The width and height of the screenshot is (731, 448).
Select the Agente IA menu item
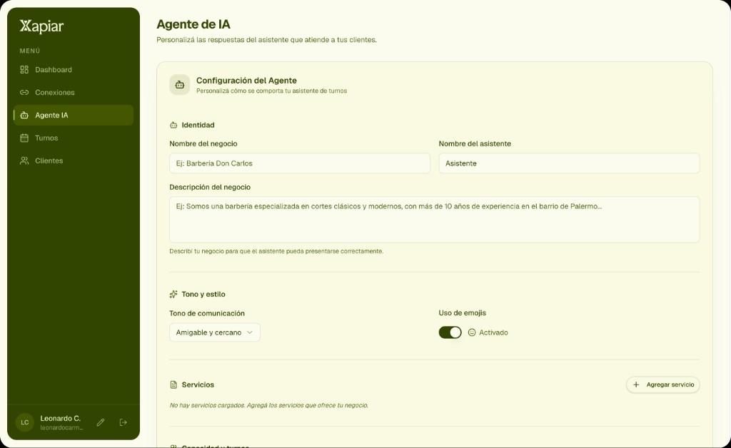coord(74,115)
